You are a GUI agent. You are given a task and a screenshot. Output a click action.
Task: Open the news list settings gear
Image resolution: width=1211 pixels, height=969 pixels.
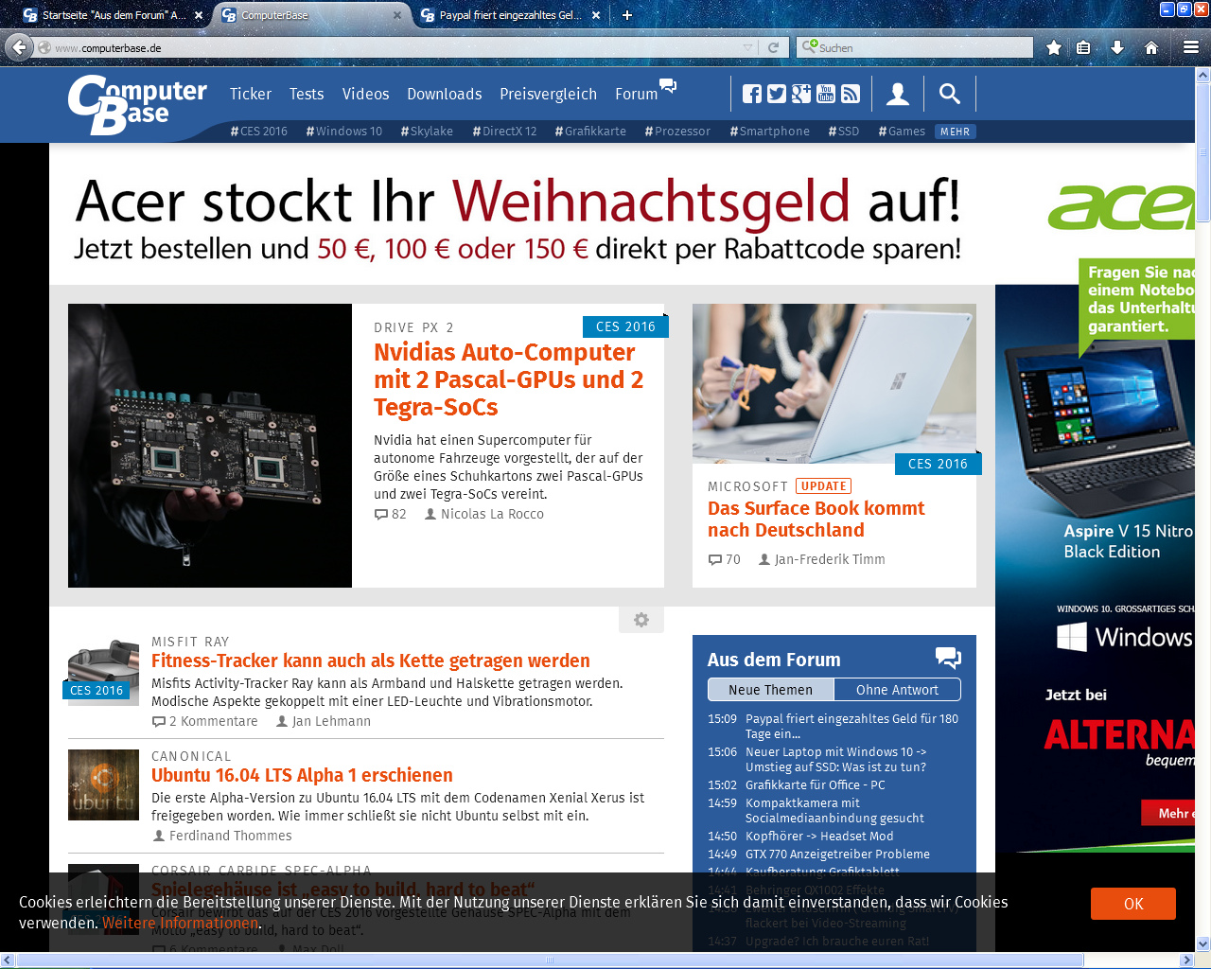point(641,620)
